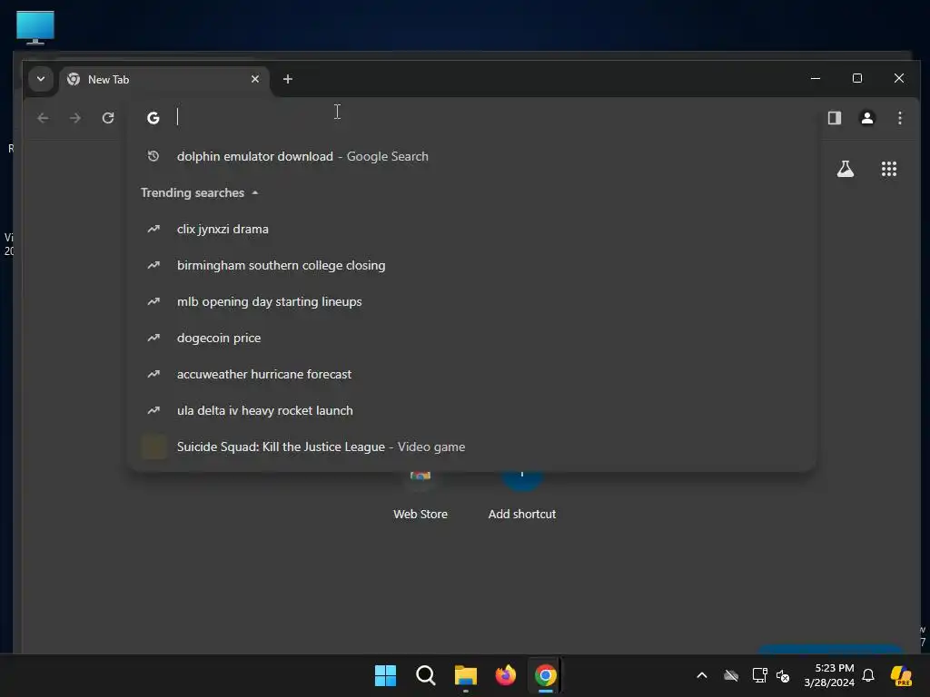The height and width of the screenshot is (697, 930).
Task: Open Windows taskbar search
Action: (x=425, y=675)
